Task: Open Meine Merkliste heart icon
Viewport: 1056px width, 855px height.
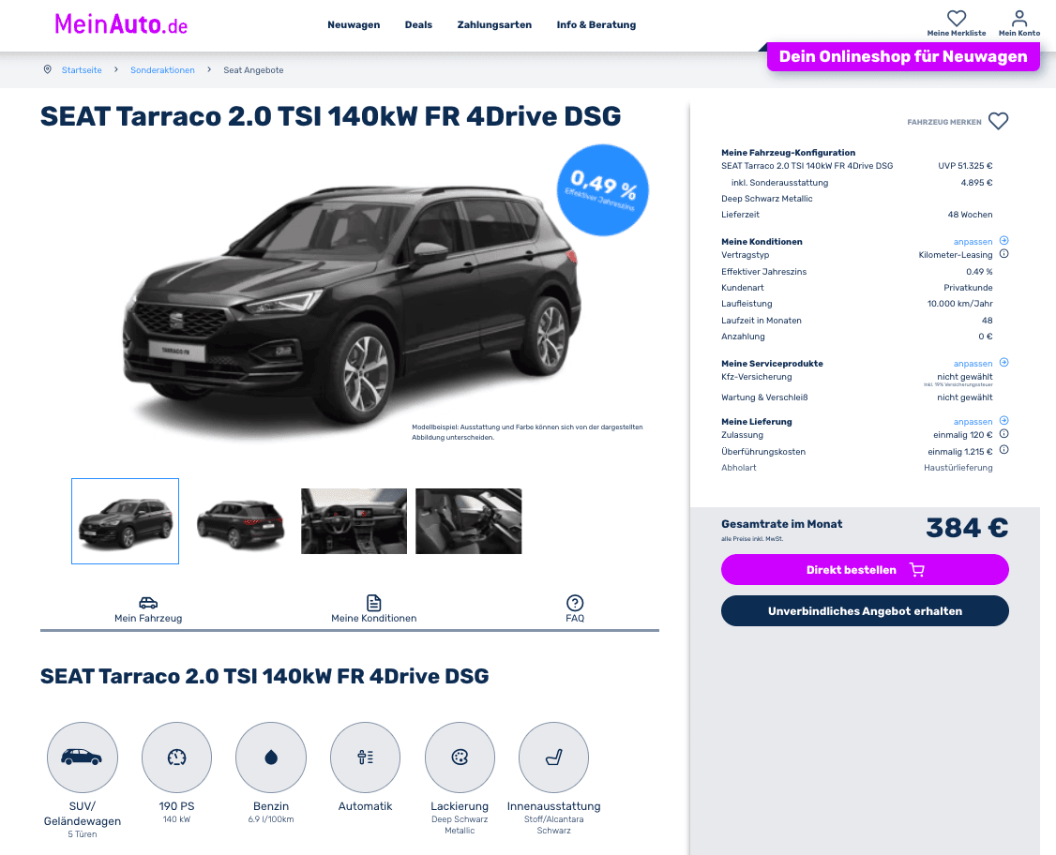Action: tap(957, 18)
